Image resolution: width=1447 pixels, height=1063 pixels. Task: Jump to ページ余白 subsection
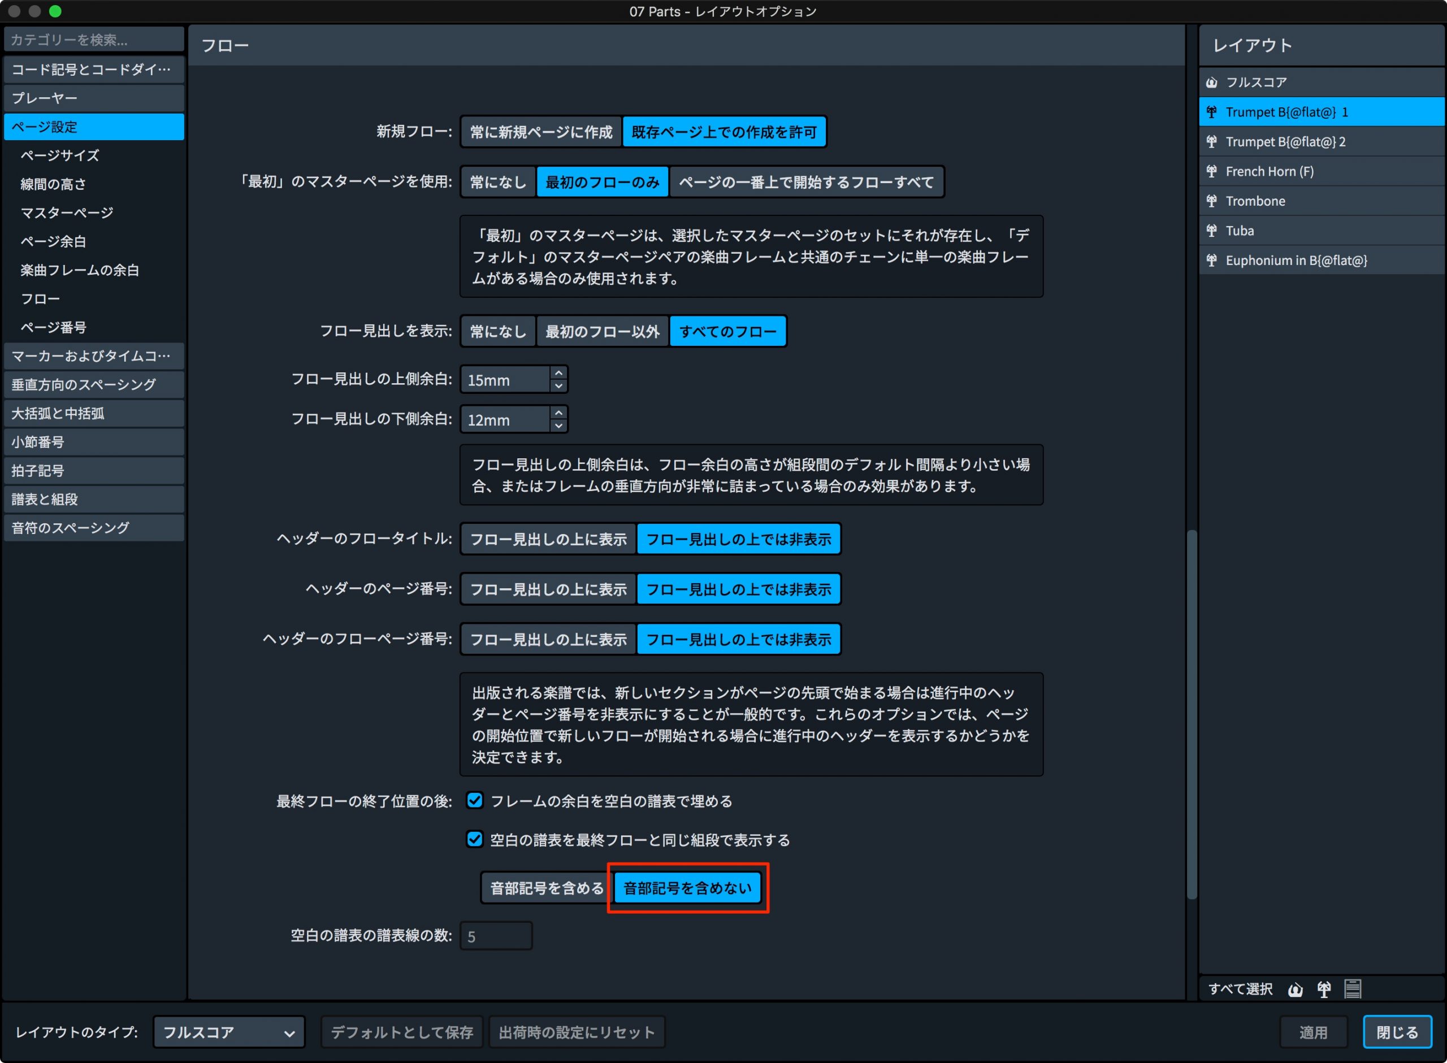tap(53, 241)
